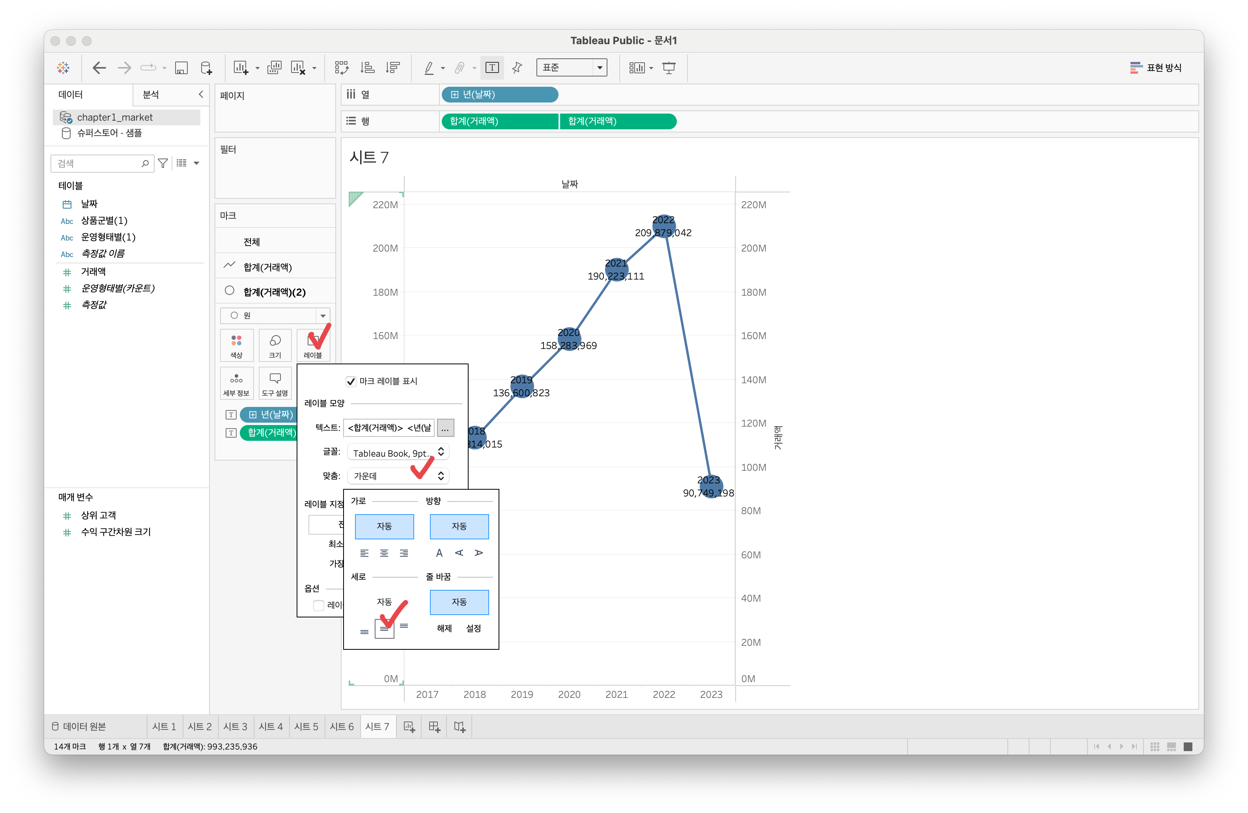Click the presentation mode icon
The height and width of the screenshot is (813, 1248).
[x=669, y=68]
